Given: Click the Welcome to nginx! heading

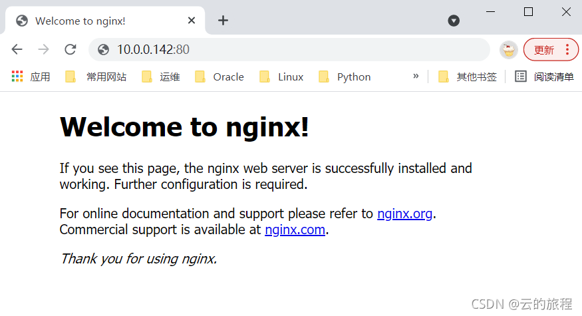Looking at the screenshot, I should [x=184, y=127].
